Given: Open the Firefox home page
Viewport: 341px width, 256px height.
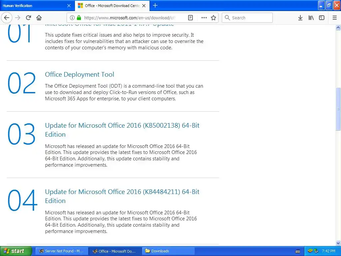Looking at the screenshot, I should [39, 18].
